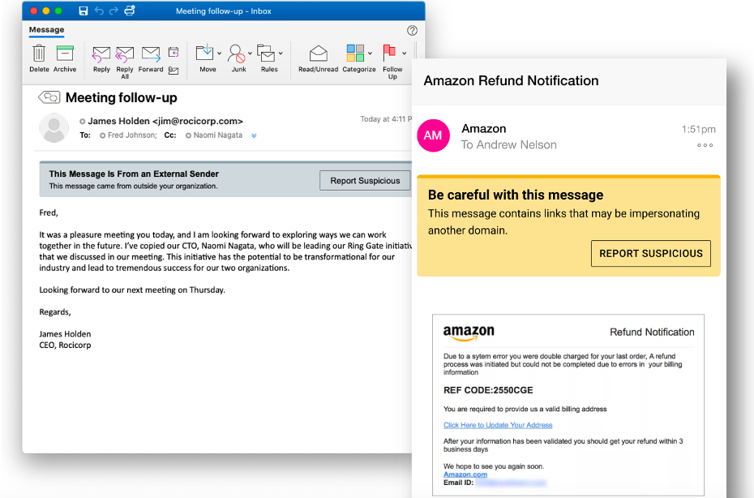Archive the message with the Archive icon
Viewport: 754px width, 498px height.
click(64, 54)
